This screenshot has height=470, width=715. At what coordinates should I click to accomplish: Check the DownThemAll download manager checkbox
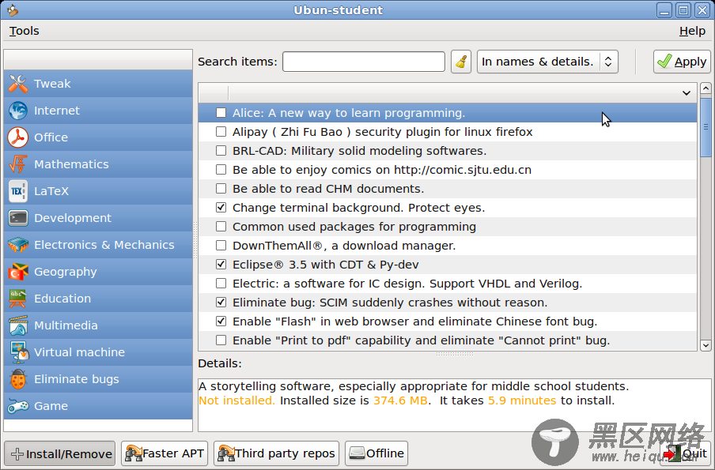[221, 246]
